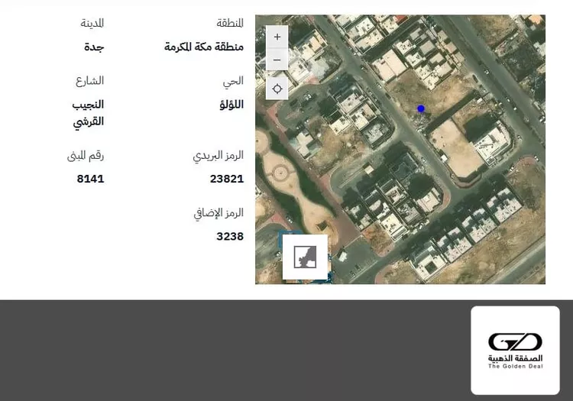Viewport: 573px width, 401px height.
Task: Click the المدينة label
Action: click(x=92, y=24)
